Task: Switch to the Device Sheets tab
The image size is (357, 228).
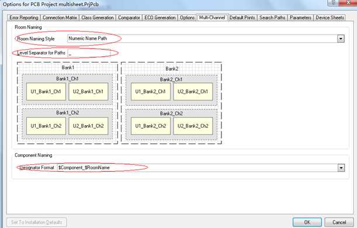Action: coord(330,18)
